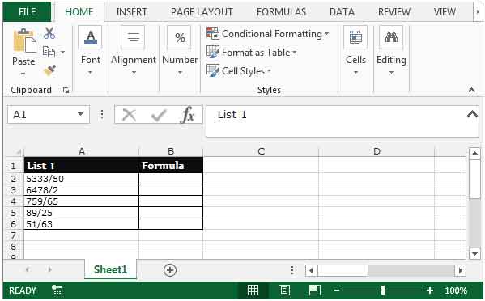485x301 pixels.
Task: Collapse the ribbon with the chevron
Action: [471, 90]
